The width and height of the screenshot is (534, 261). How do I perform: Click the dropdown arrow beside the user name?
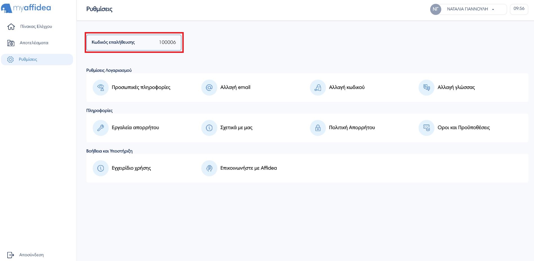493,9
